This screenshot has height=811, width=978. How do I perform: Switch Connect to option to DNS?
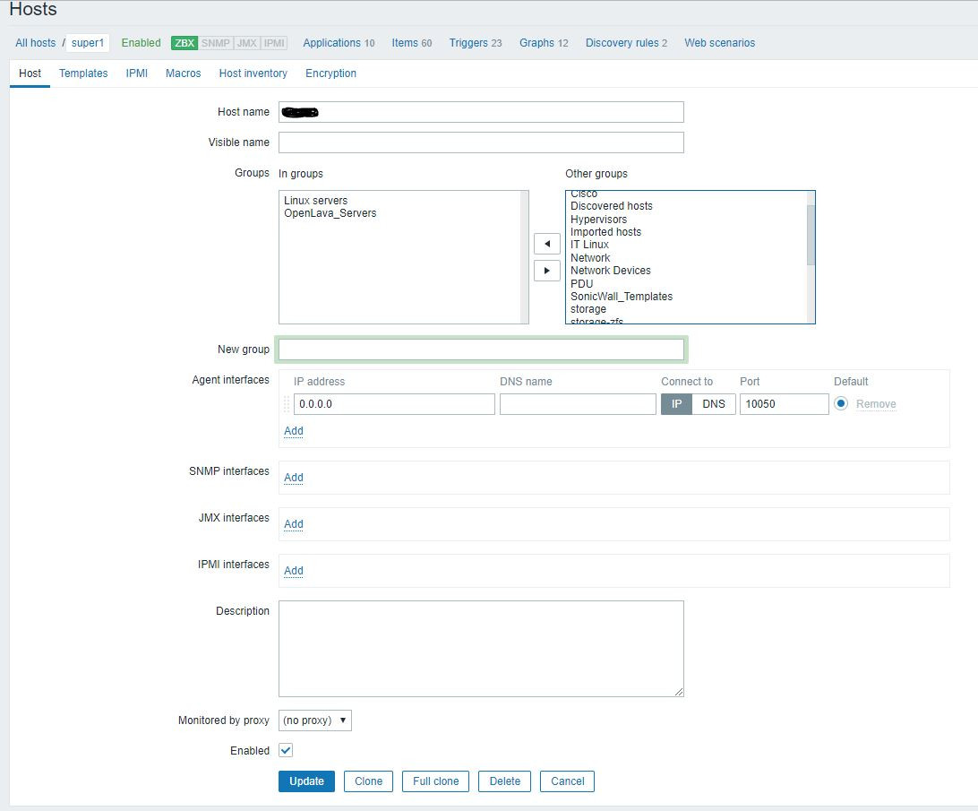point(714,404)
